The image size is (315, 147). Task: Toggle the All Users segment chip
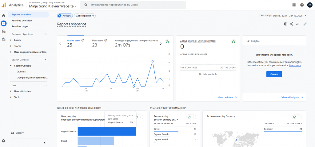[x=65, y=16]
